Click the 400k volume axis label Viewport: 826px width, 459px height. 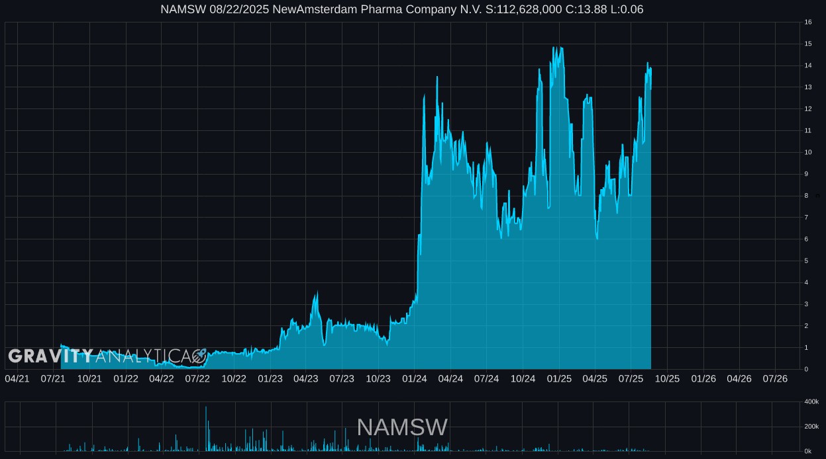811,402
